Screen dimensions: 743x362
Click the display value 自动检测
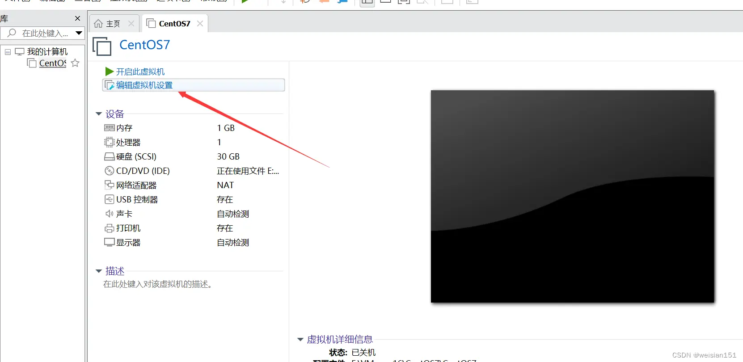click(233, 242)
